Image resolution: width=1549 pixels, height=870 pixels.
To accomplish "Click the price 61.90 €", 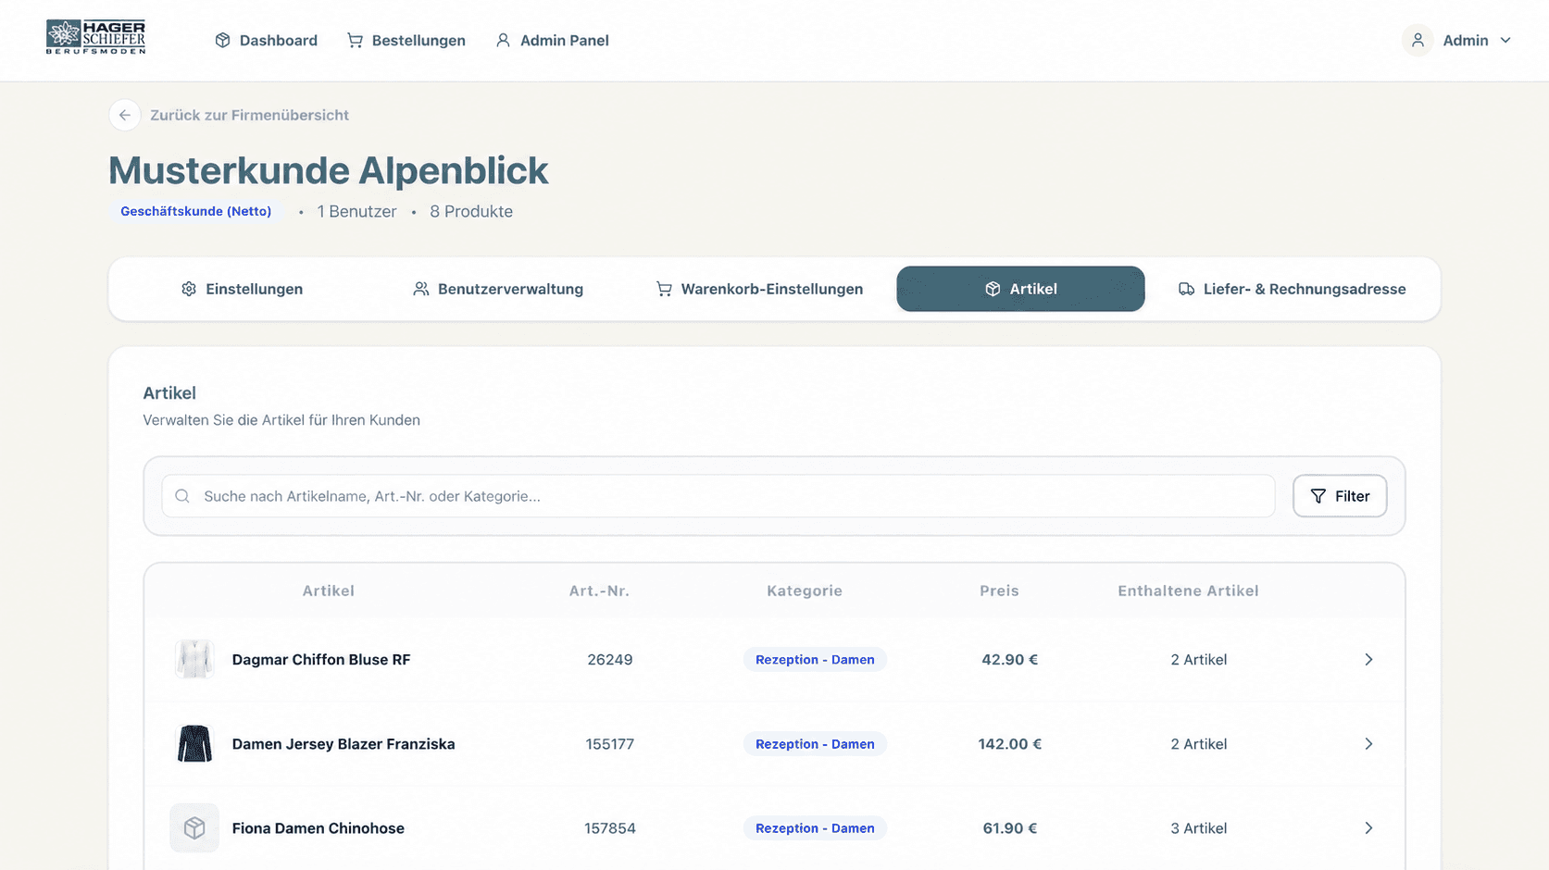I will click(1010, 828).
